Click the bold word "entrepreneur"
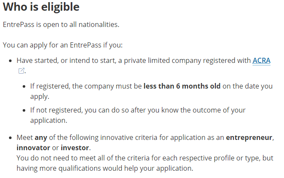This screenshot has width=284, height=178. [x=249, y=138]
